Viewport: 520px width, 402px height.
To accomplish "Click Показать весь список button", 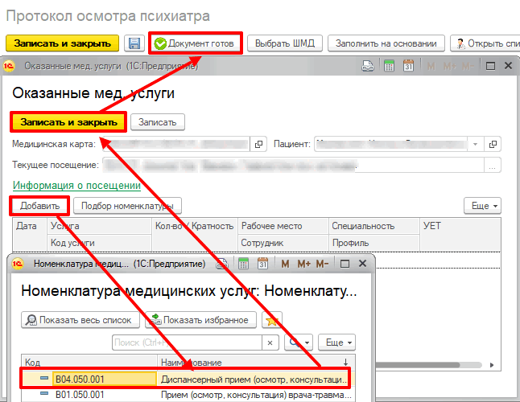I will pyautogui.click(x=79, y=320).
